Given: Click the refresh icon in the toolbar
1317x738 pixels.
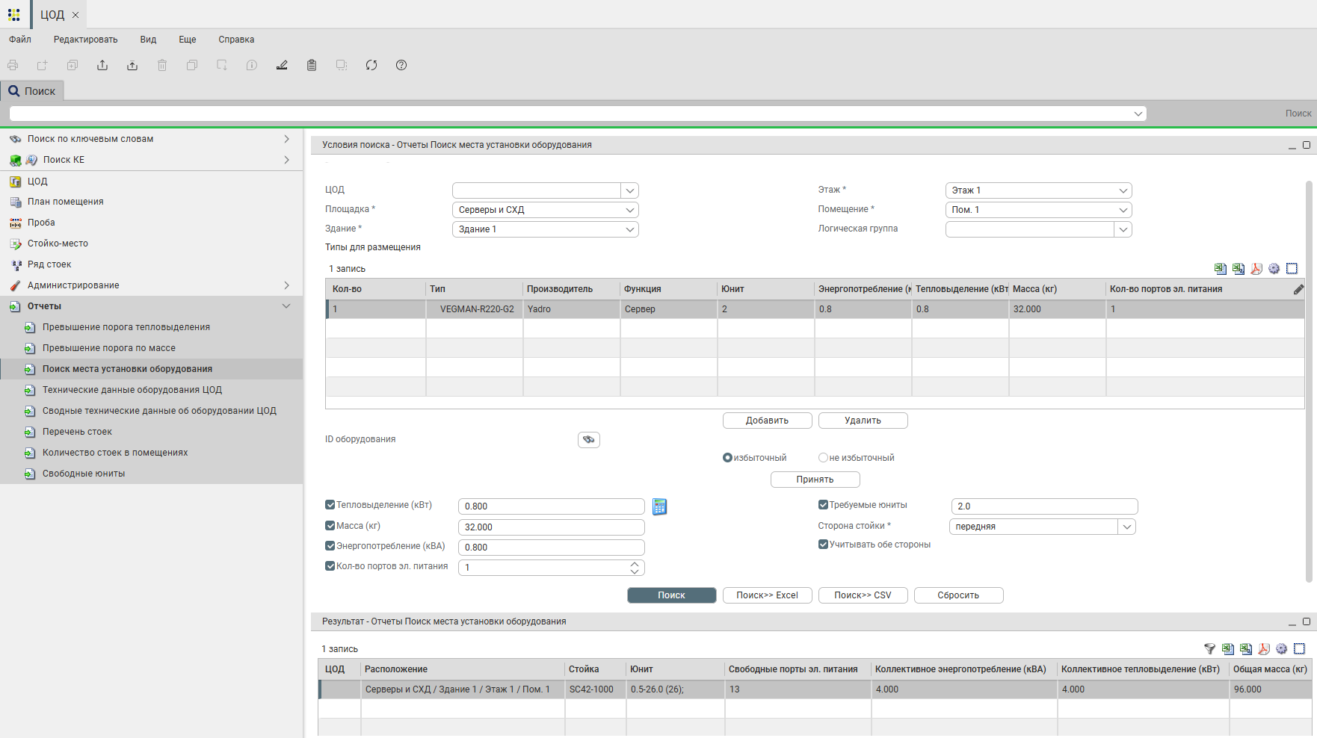Looking at the screenshot, I should click(371, 66).
